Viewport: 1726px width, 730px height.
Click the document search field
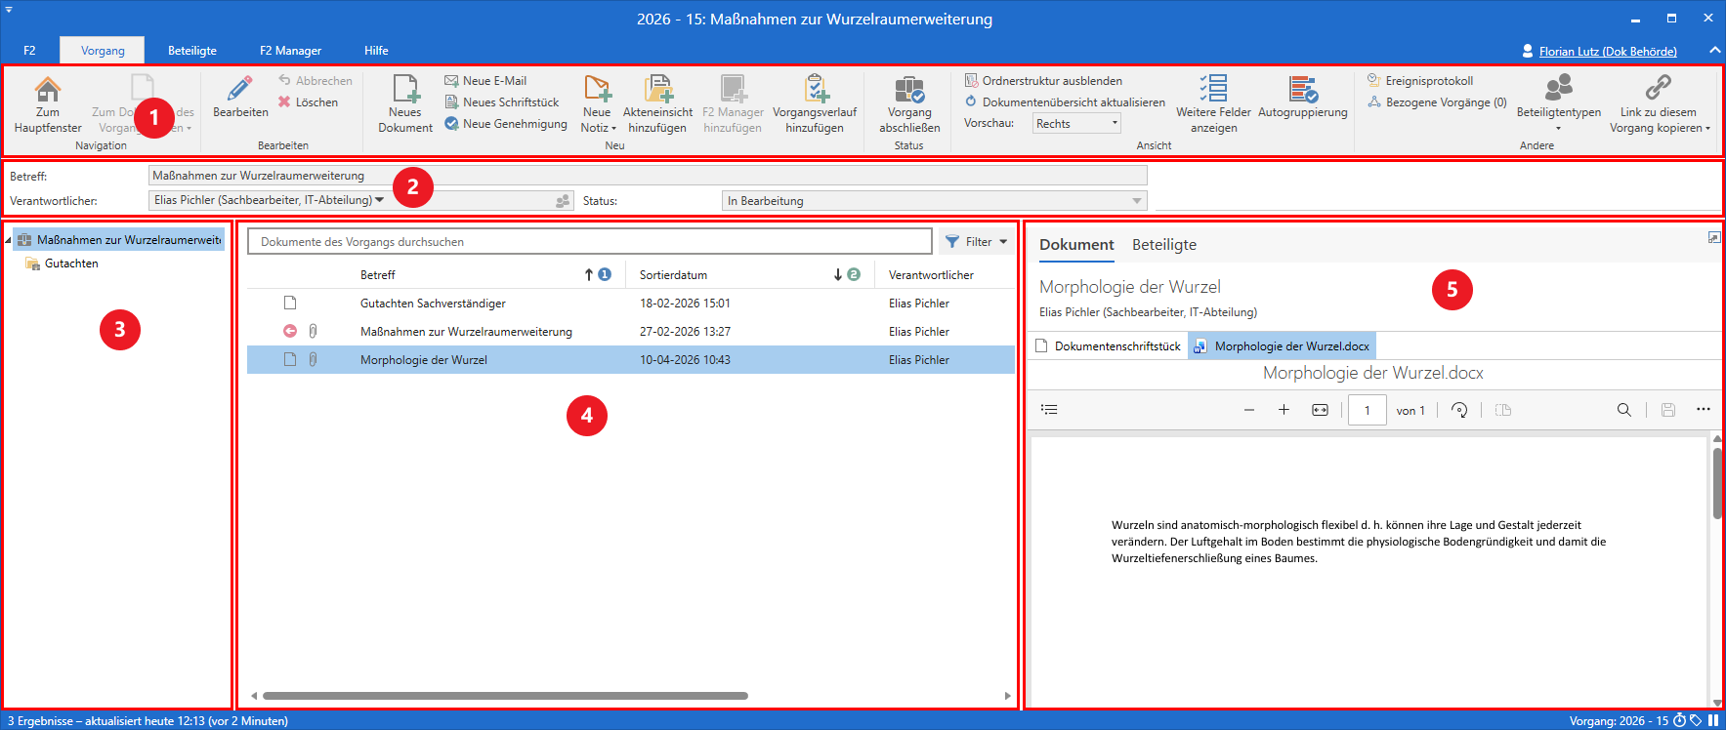[590, 242]
